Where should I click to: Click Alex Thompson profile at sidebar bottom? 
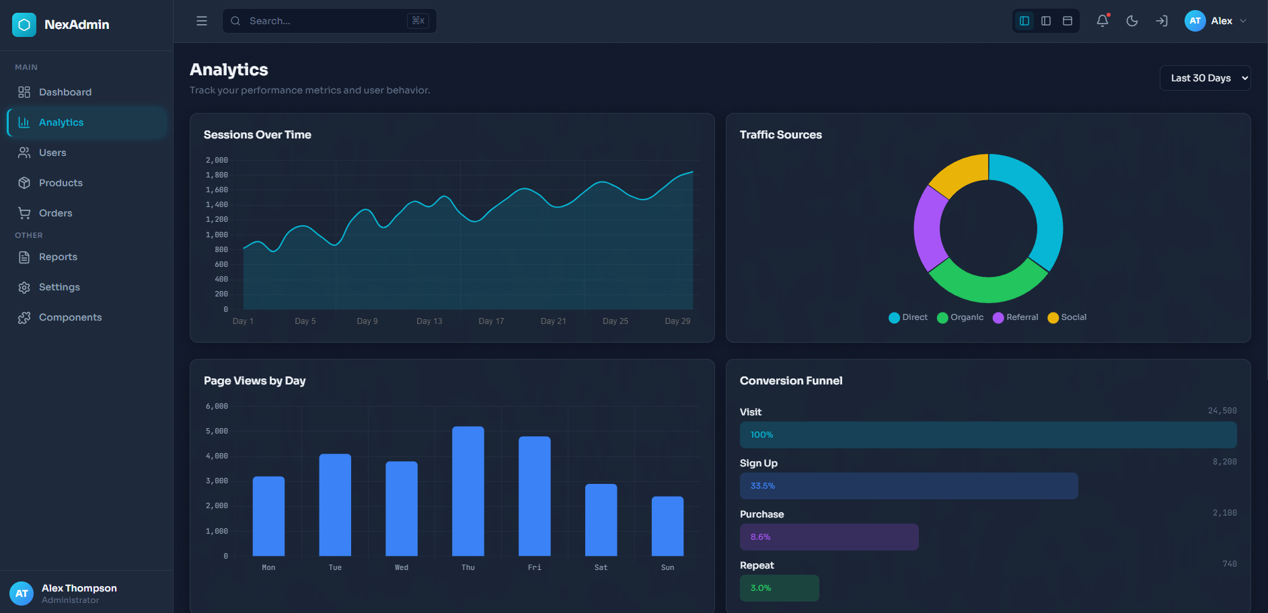79,593
